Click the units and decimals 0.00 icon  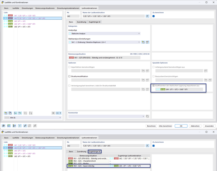coord(9,126)
